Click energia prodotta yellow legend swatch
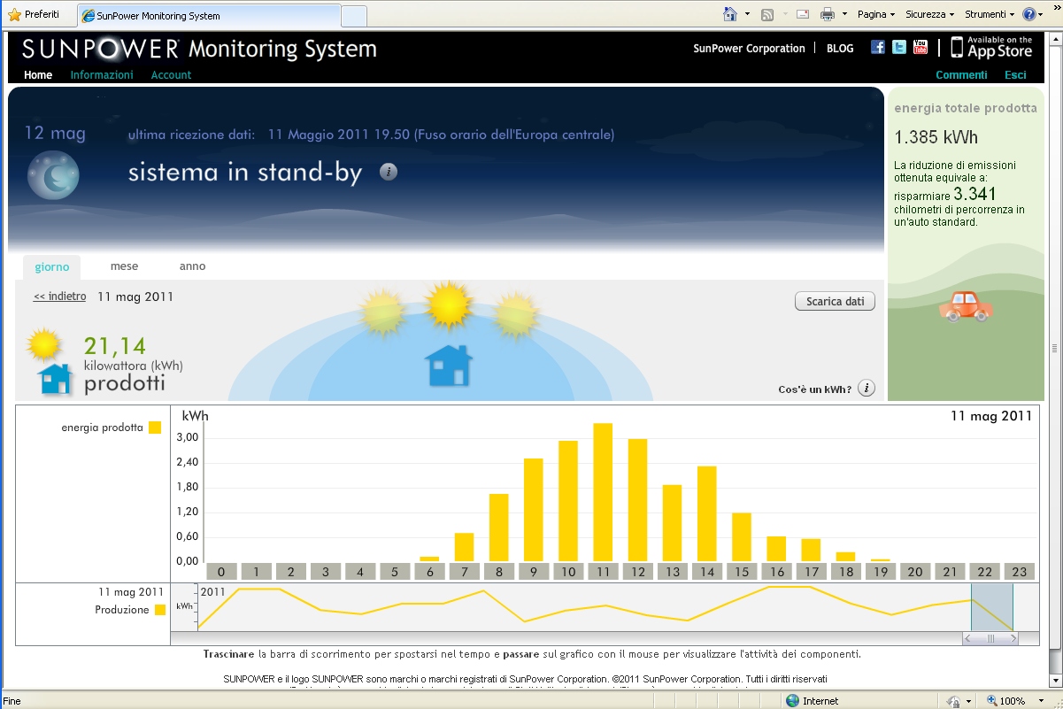The width and height of the screenshot is (1063, 709). click(155, 428)
